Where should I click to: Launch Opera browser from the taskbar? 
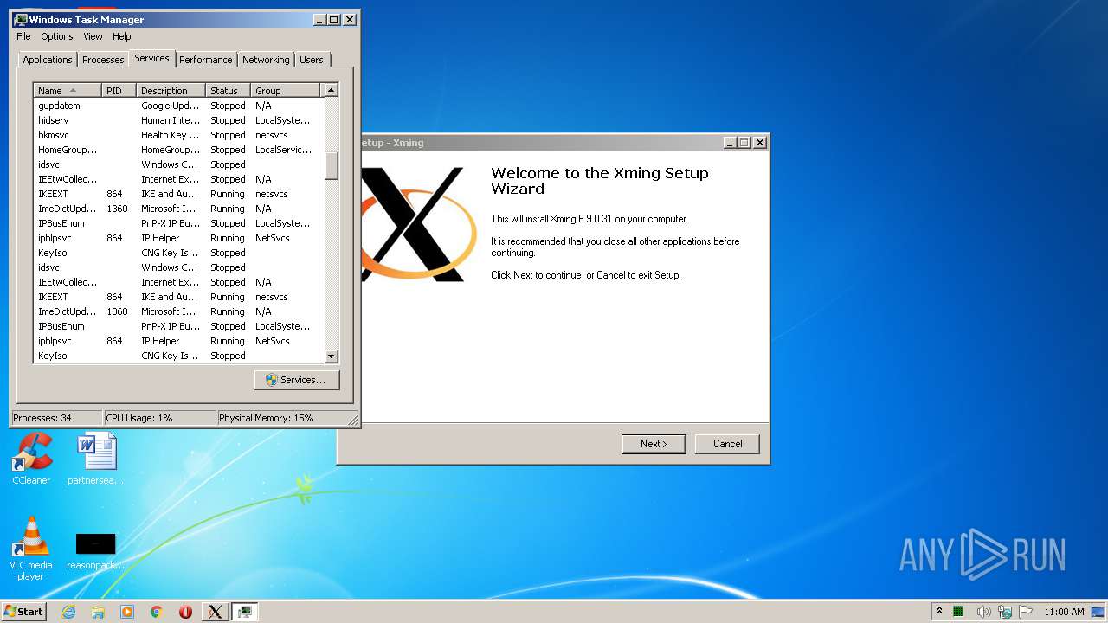[x=185, y=612]
